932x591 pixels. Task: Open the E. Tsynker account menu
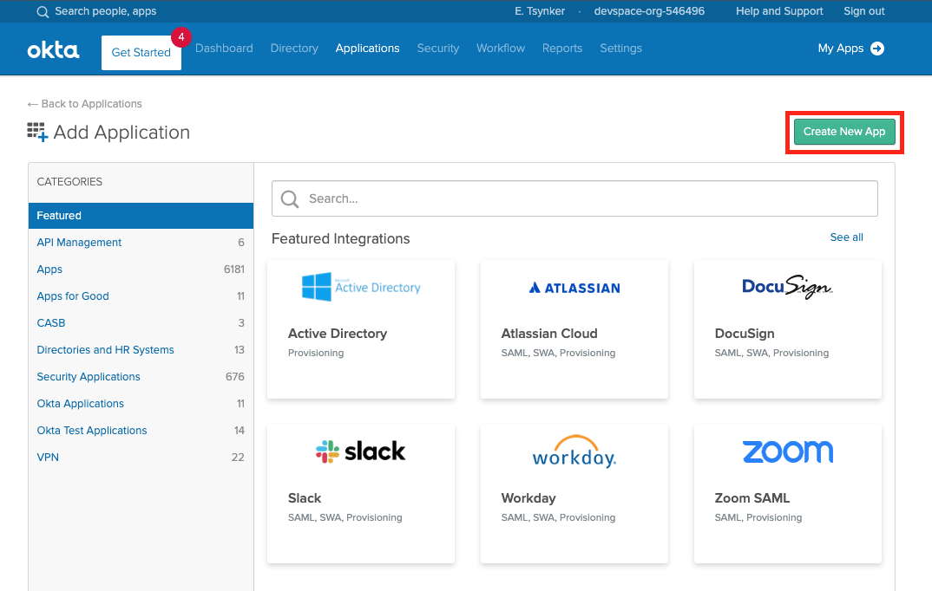[x=539, y=11]
